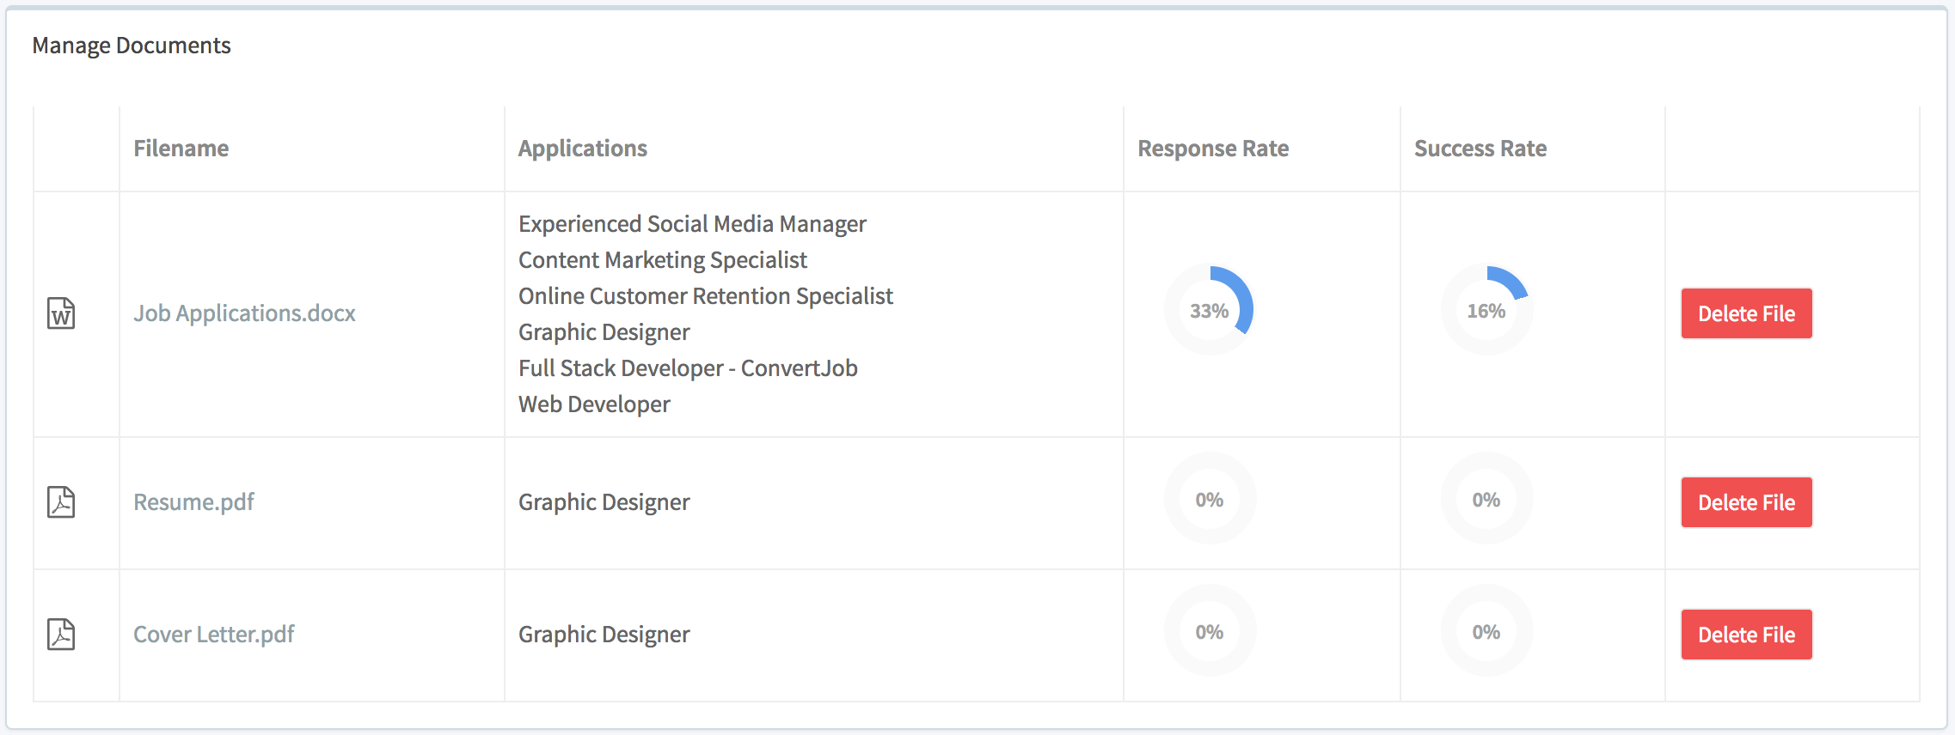Viewport: 1955px width, 735px height.
Task: Click the Filename column header
Action: pos(181,148)
